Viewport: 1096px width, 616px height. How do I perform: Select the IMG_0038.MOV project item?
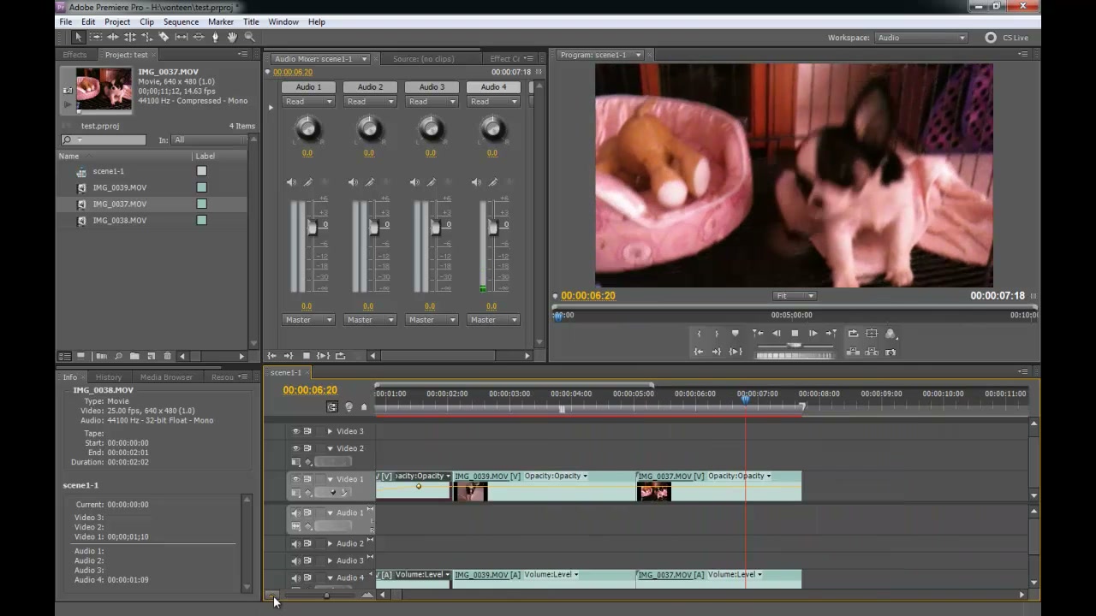[x=120, y=220]
